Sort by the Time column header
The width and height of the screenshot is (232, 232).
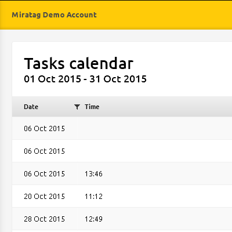point(92,107)
